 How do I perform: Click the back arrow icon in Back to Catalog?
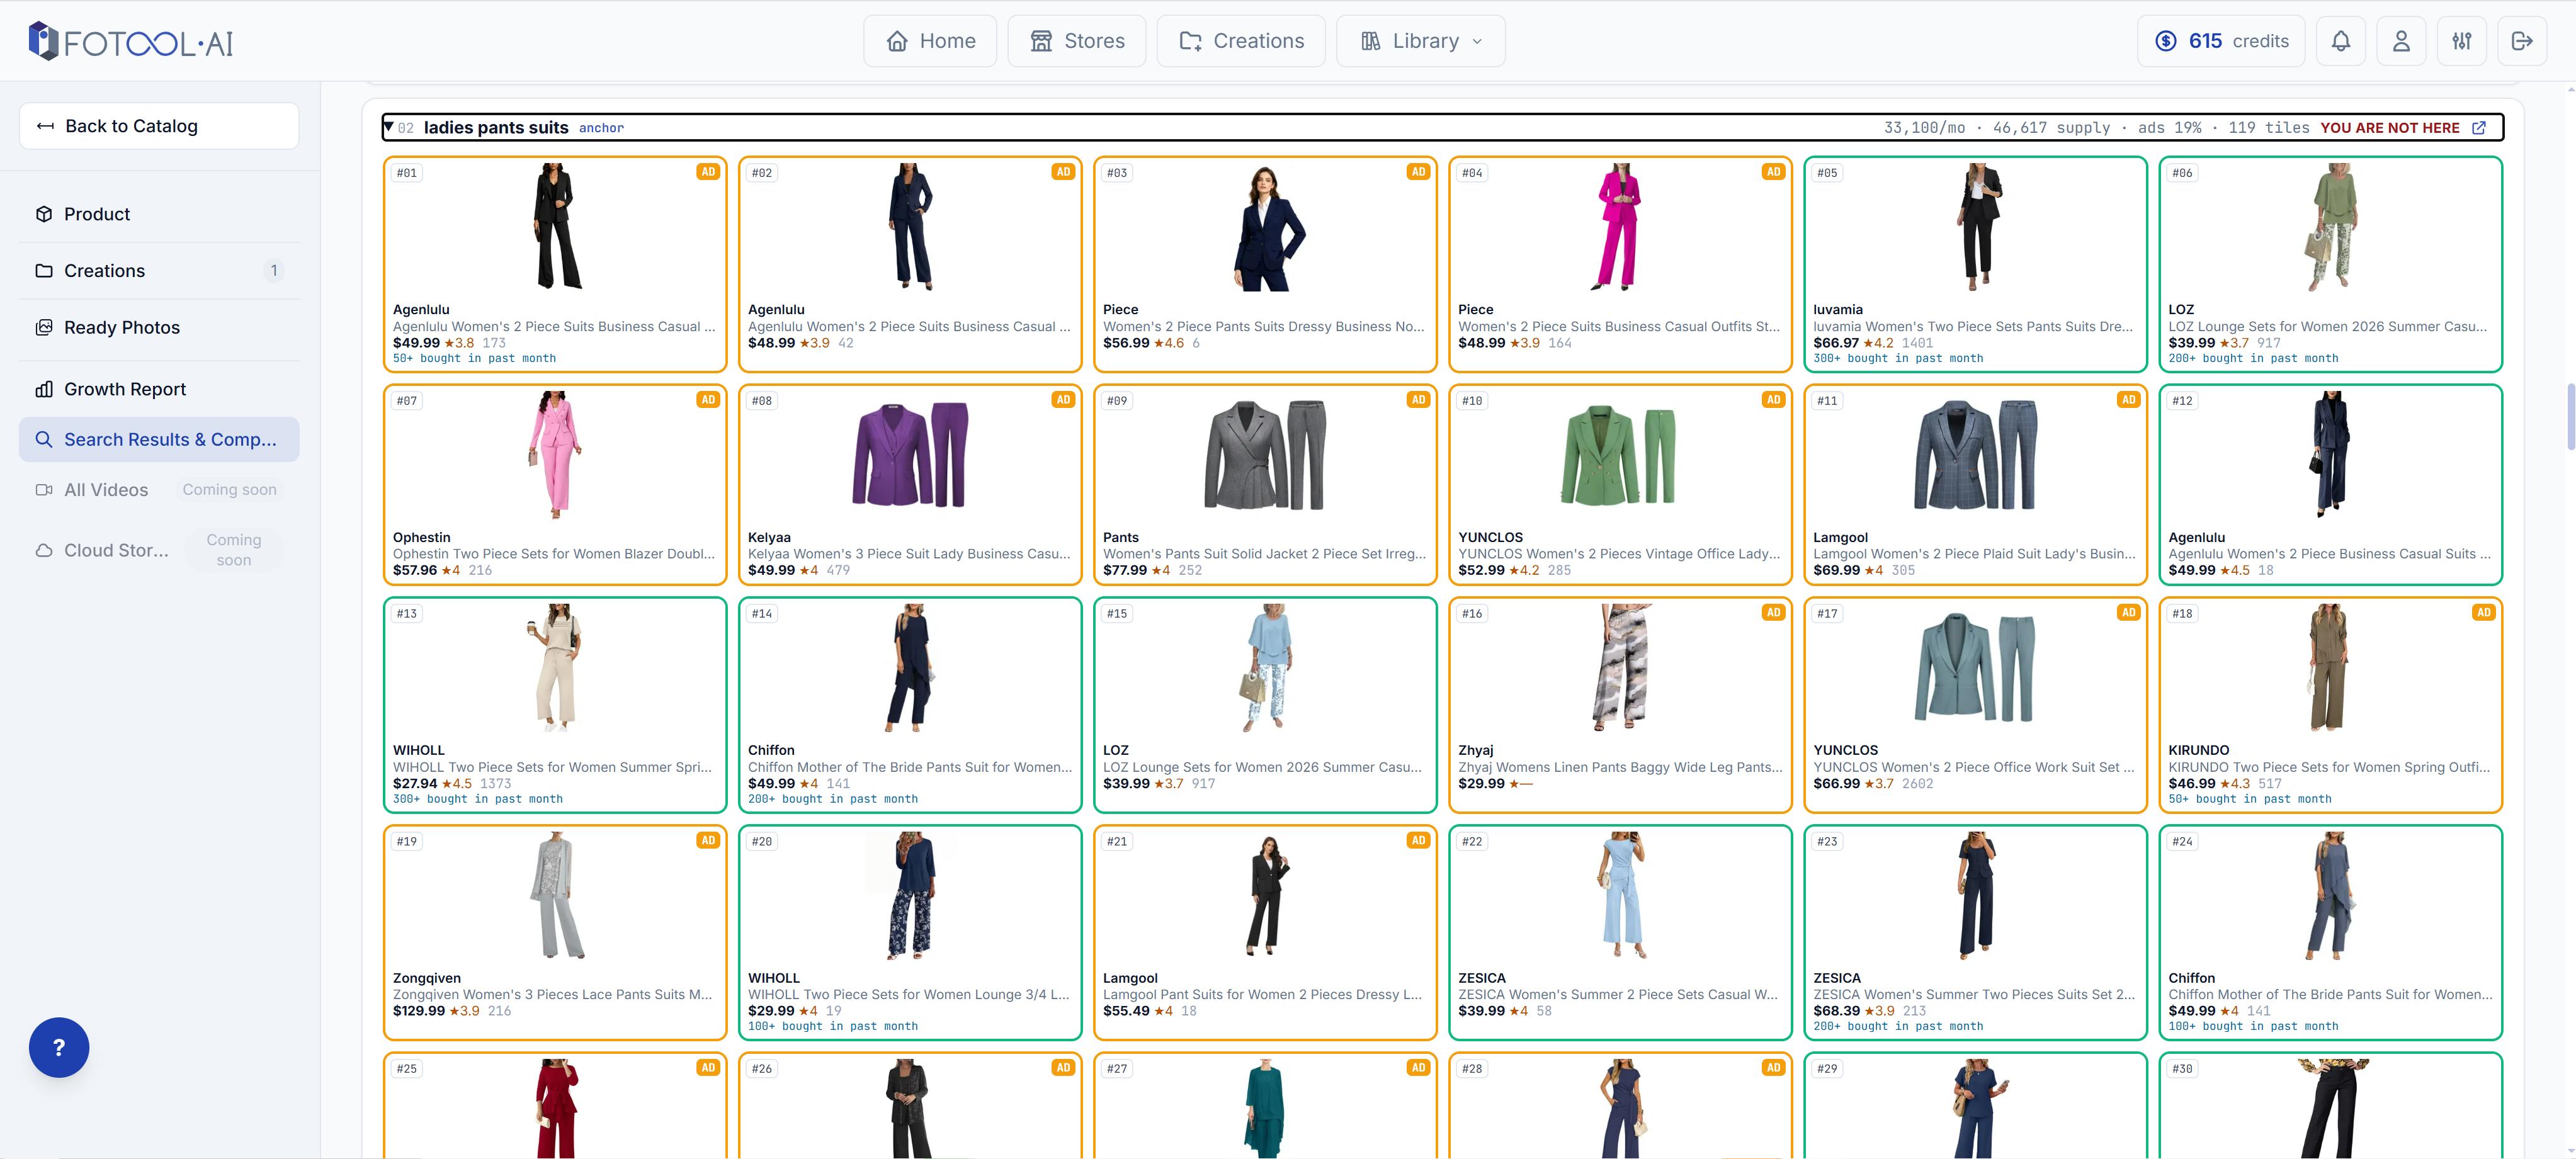tap(45, 126)
